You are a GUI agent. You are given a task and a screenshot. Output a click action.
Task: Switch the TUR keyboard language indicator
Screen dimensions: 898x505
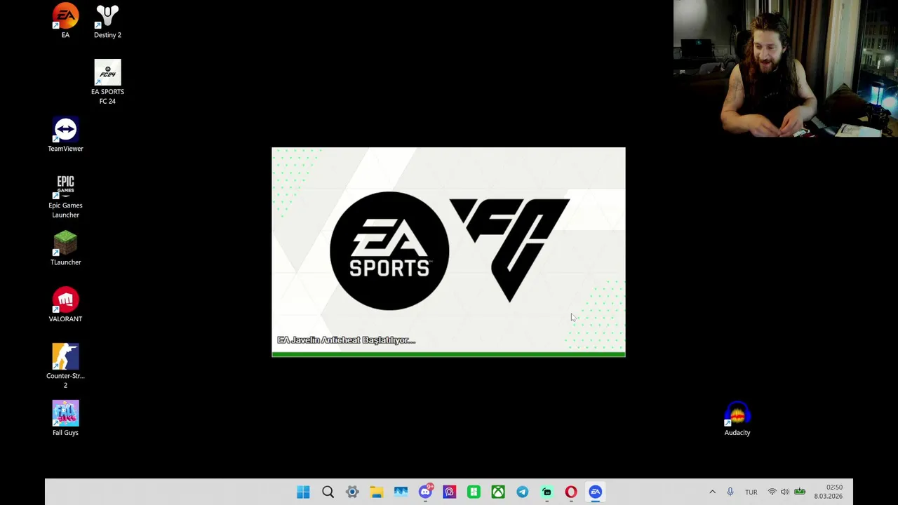tap(751, 492)
